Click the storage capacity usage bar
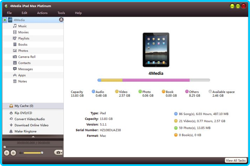Viewport: 250px width, 166px height. coord(154,80)
